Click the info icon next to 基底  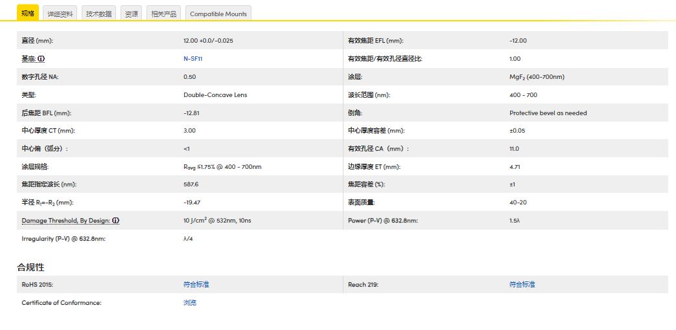[x=41, y=59]
